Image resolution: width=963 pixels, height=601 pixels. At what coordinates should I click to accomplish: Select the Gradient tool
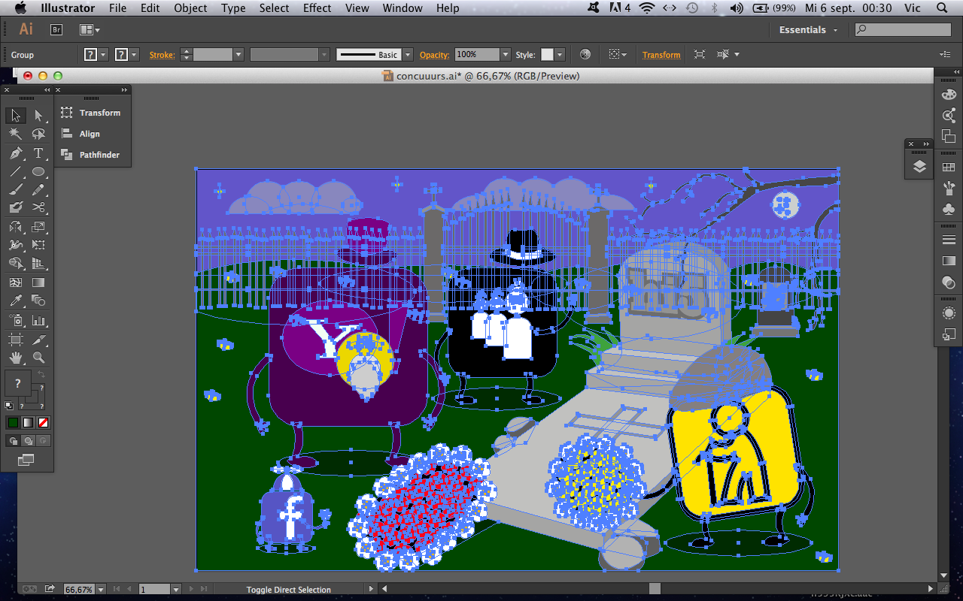tap(38, 282)
